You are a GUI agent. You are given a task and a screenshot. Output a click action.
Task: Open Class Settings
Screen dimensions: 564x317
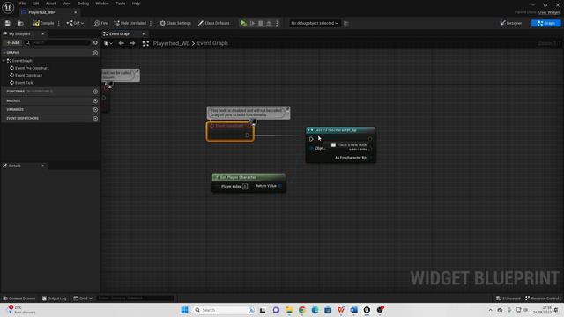click(175, 23)
